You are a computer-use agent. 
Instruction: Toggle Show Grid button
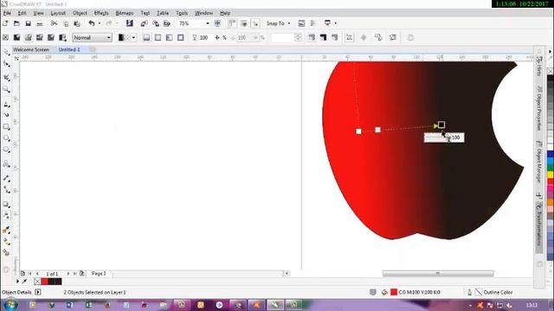[244, 23]
